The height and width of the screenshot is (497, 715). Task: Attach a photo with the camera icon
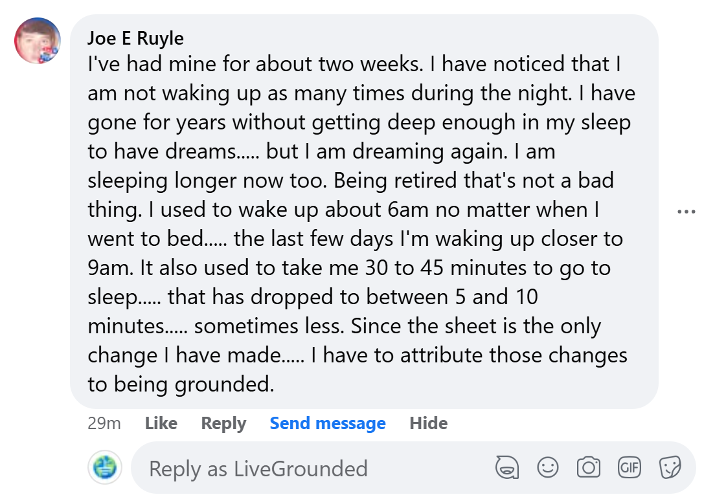[588, 467]
